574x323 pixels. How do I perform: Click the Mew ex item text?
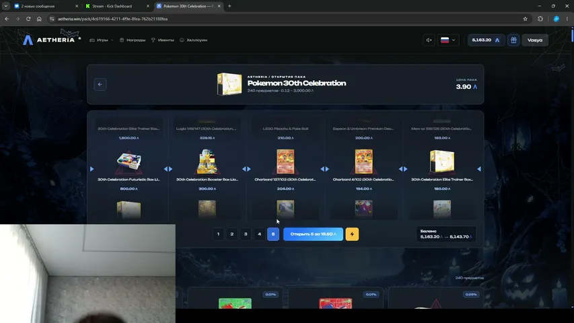[441, 129]
